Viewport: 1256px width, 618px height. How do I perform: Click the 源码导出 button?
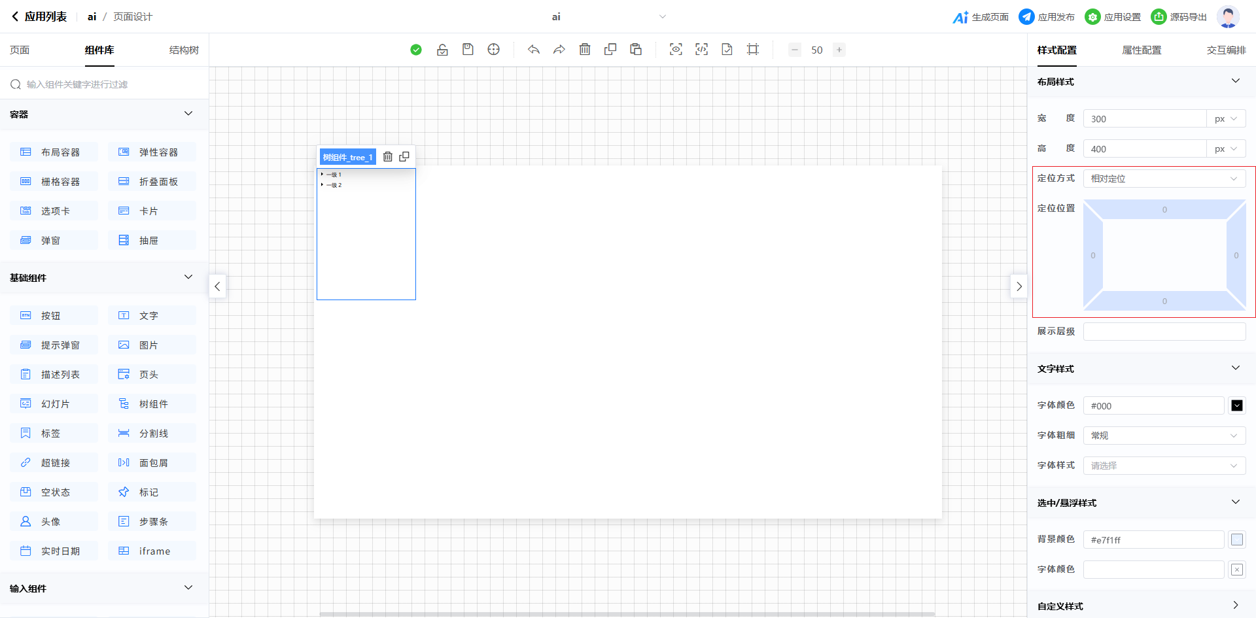coord(1179,17)
